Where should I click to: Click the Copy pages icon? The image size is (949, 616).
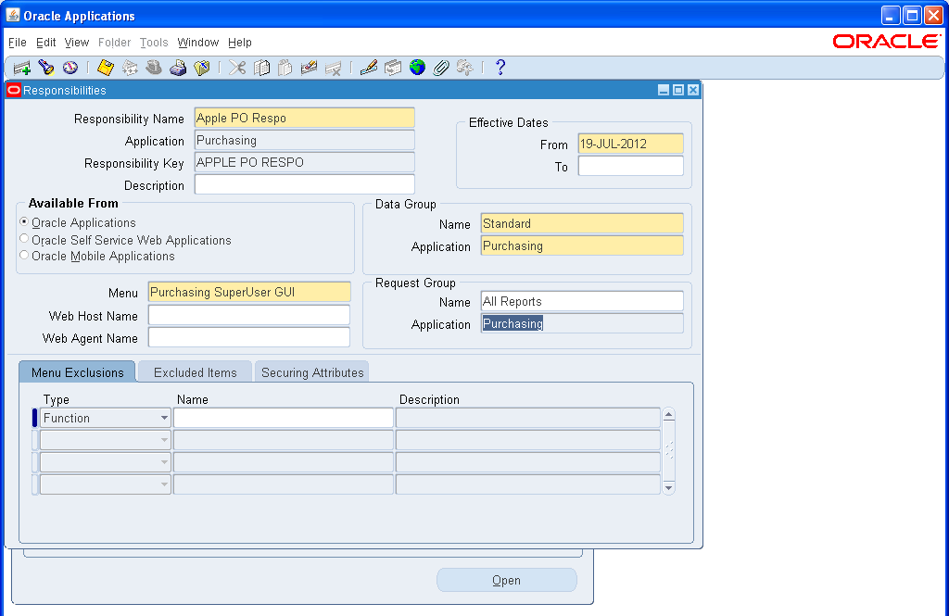pyautogui.click(x=261, y=68)
